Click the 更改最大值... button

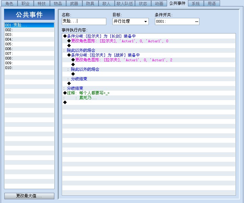pos(29,196)
